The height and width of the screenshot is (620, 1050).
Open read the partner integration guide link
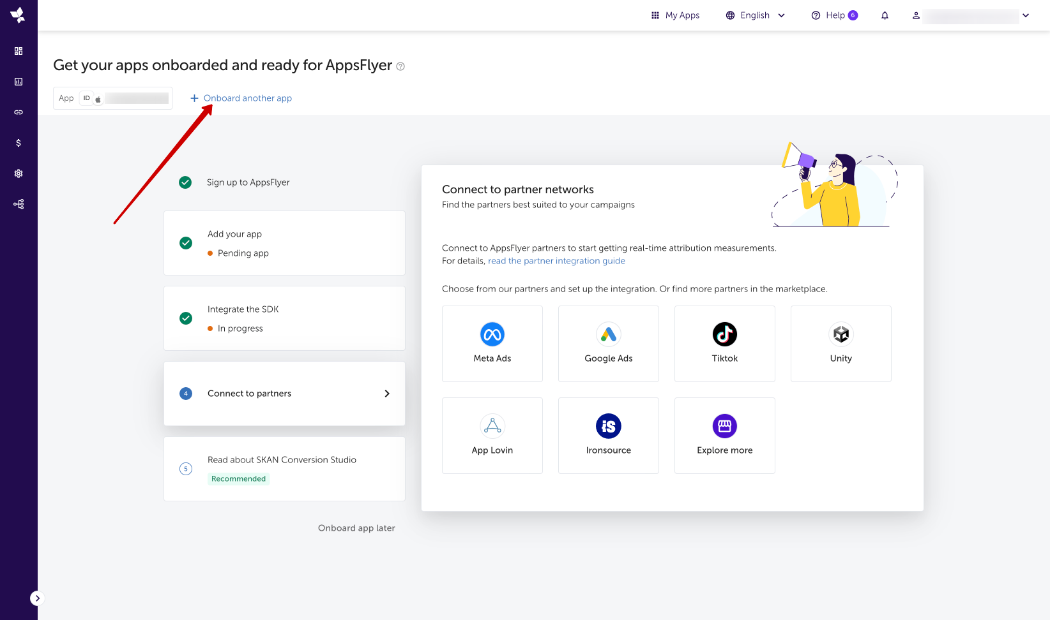point(556,261)
